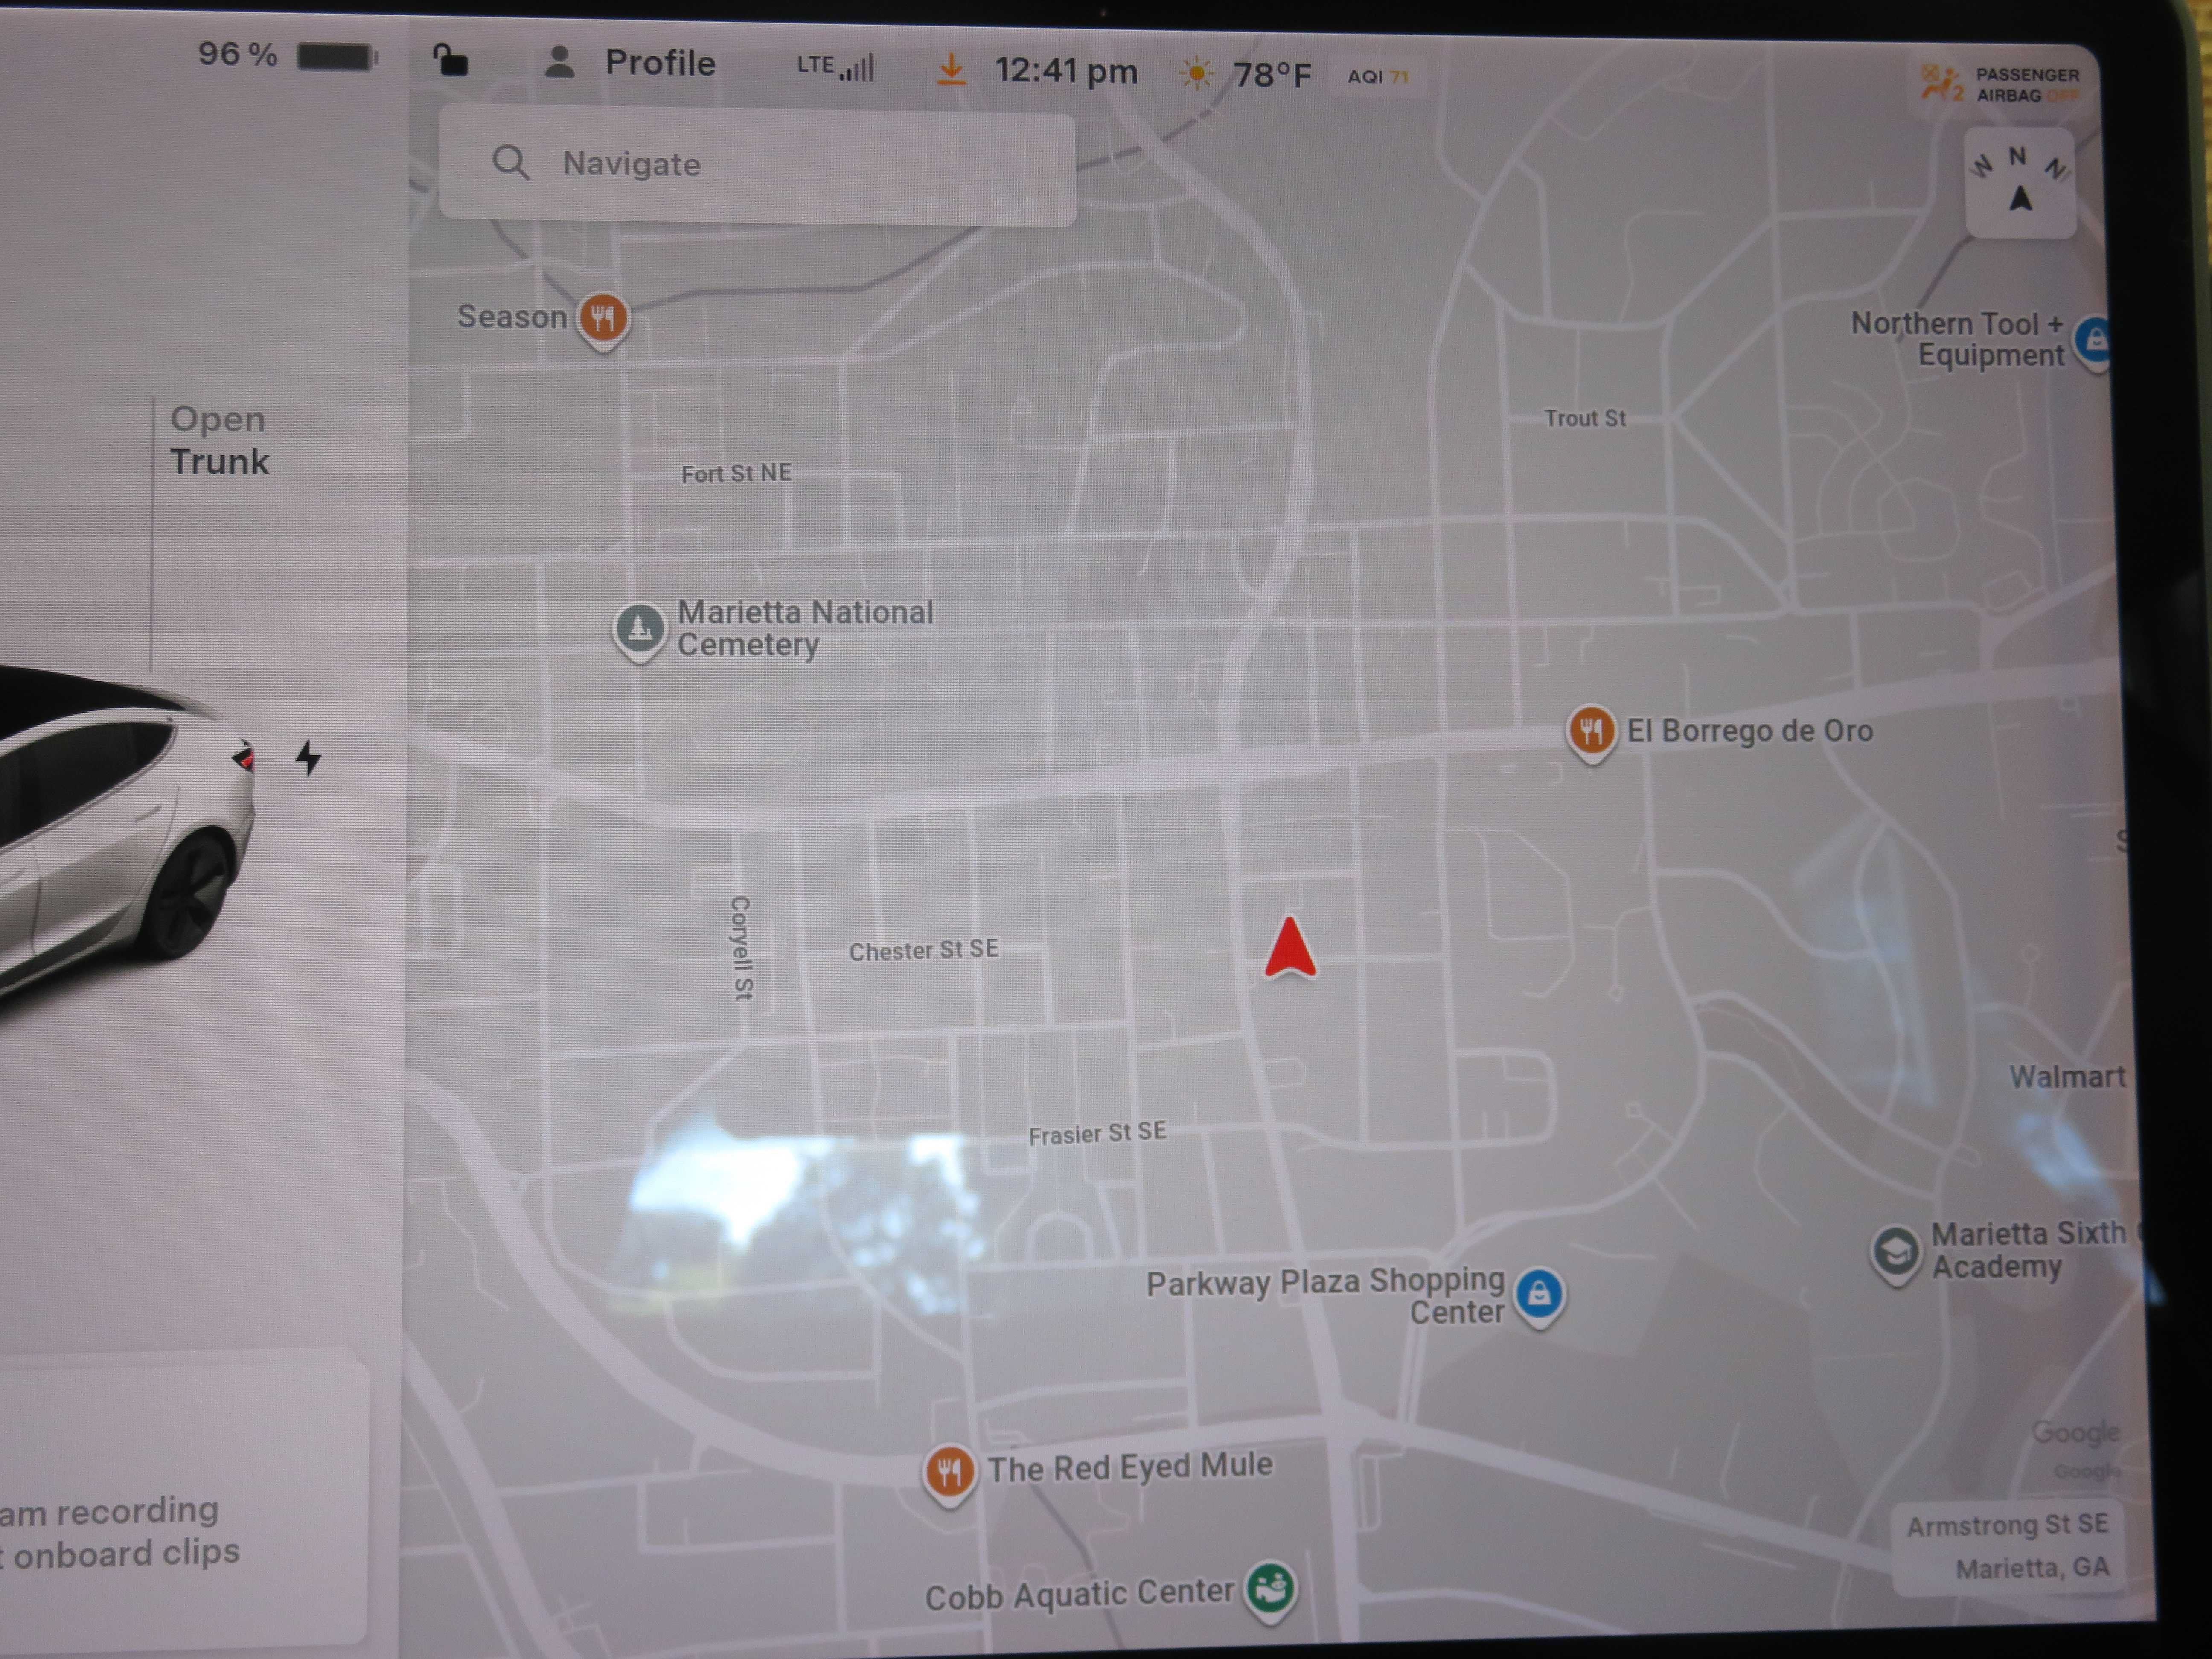Image resolution: width=2212 pixels, height=1659 pixels.
Task: Tap the AQI 71 air quality badge
Action: [x=1377, y=77]
